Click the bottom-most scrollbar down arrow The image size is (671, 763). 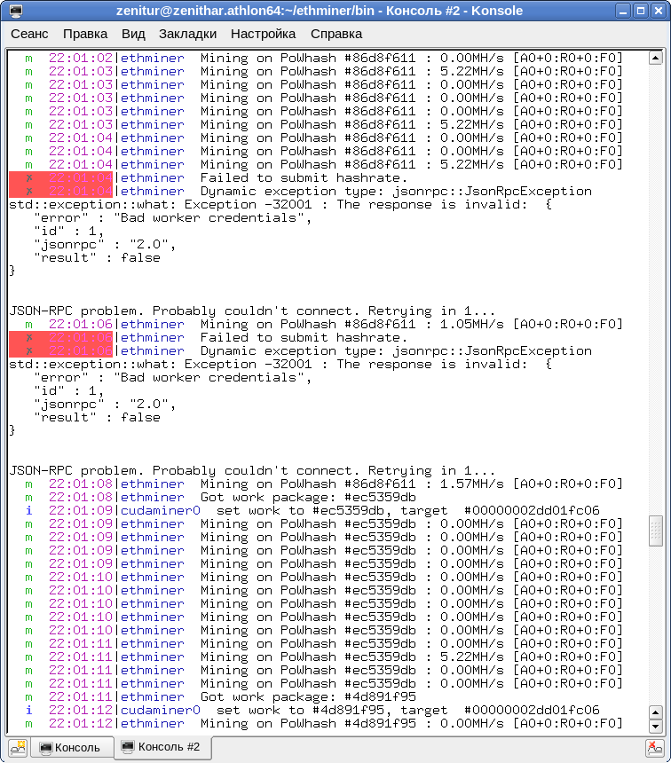(655, 727)
